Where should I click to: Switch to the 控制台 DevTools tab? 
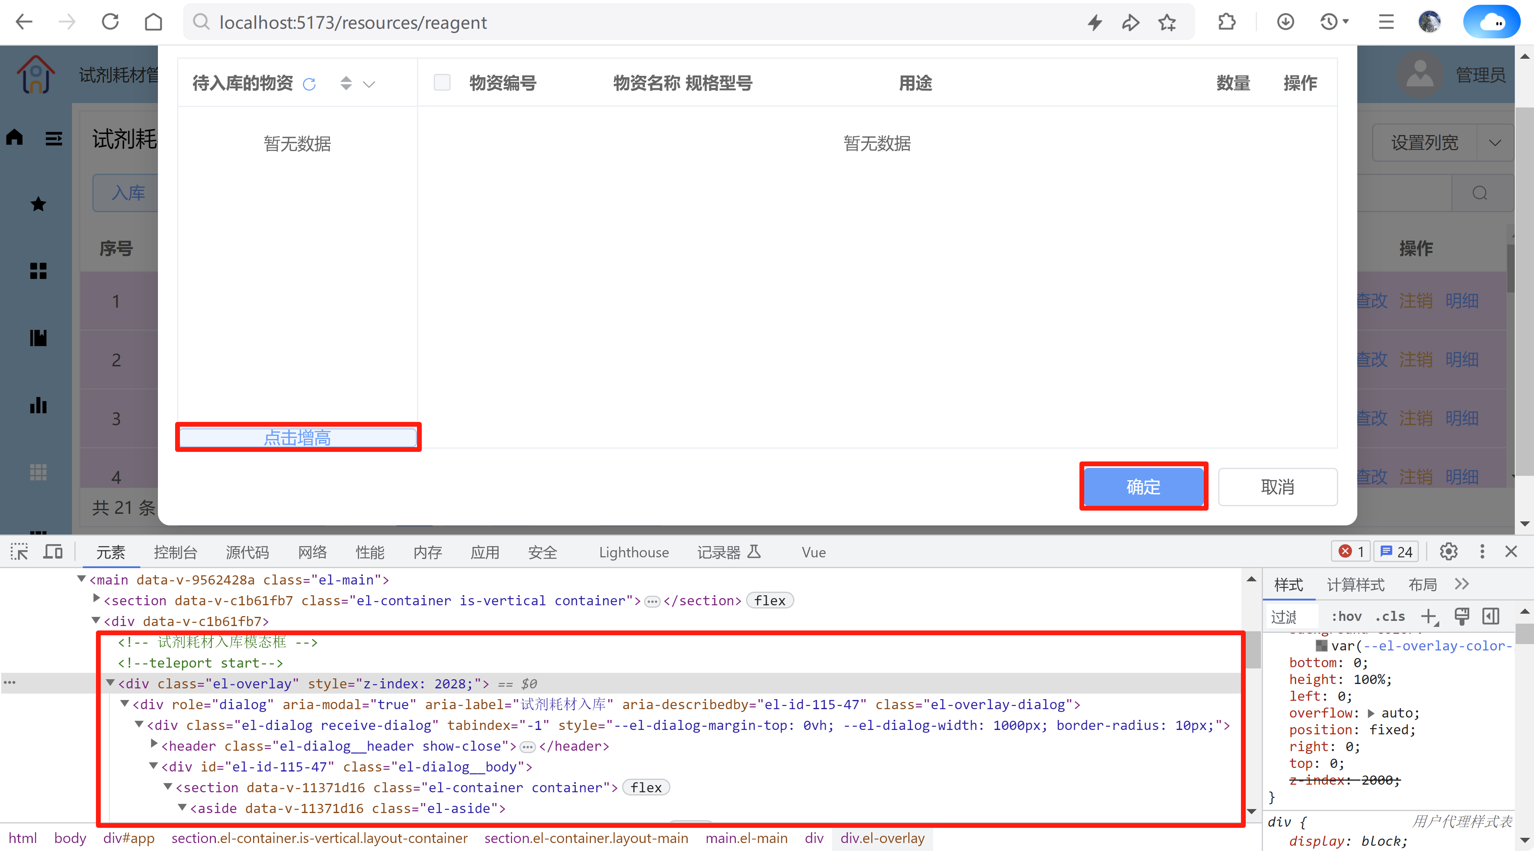pos(175,552)
